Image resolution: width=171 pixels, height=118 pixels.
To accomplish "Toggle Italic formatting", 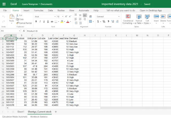I will (x=40, y=21).
